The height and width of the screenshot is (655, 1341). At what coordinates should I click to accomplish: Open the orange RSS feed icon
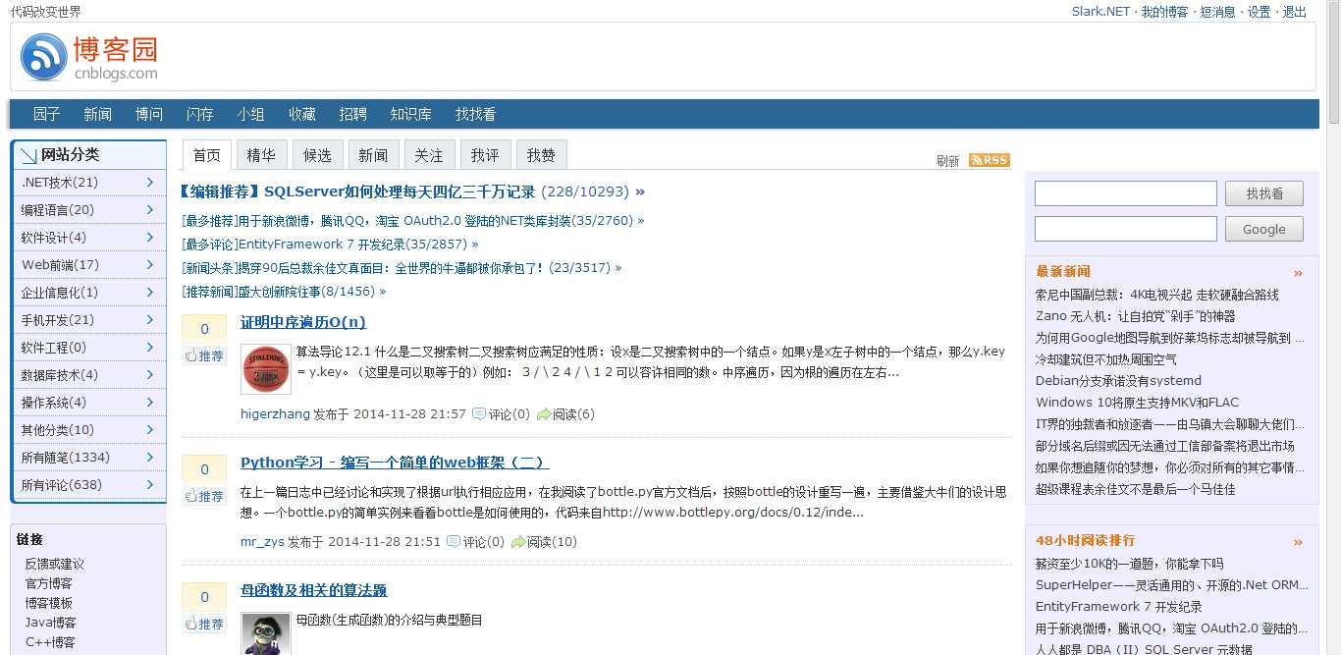click(989, 160)
